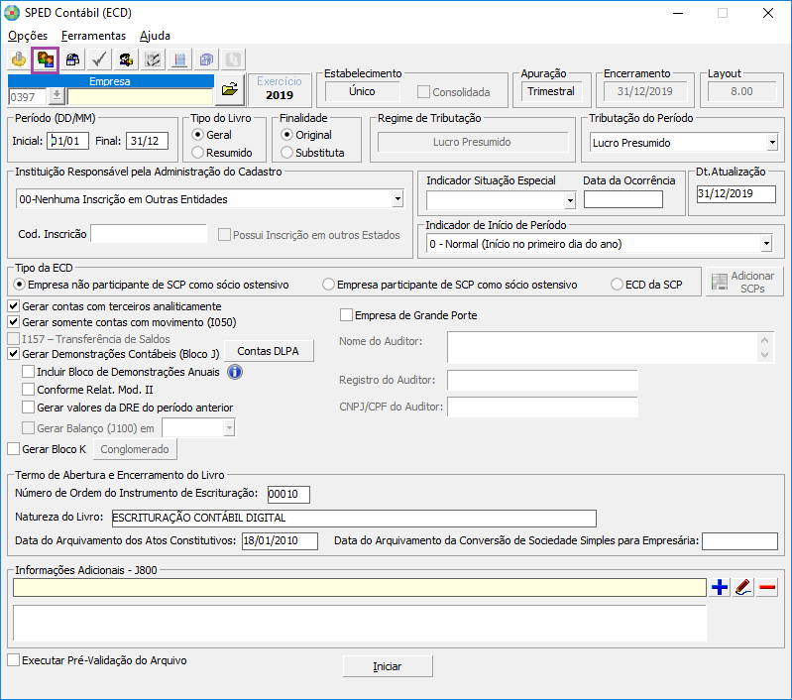Click the yellow Informações Adicionais J800 input

[360, 587]
